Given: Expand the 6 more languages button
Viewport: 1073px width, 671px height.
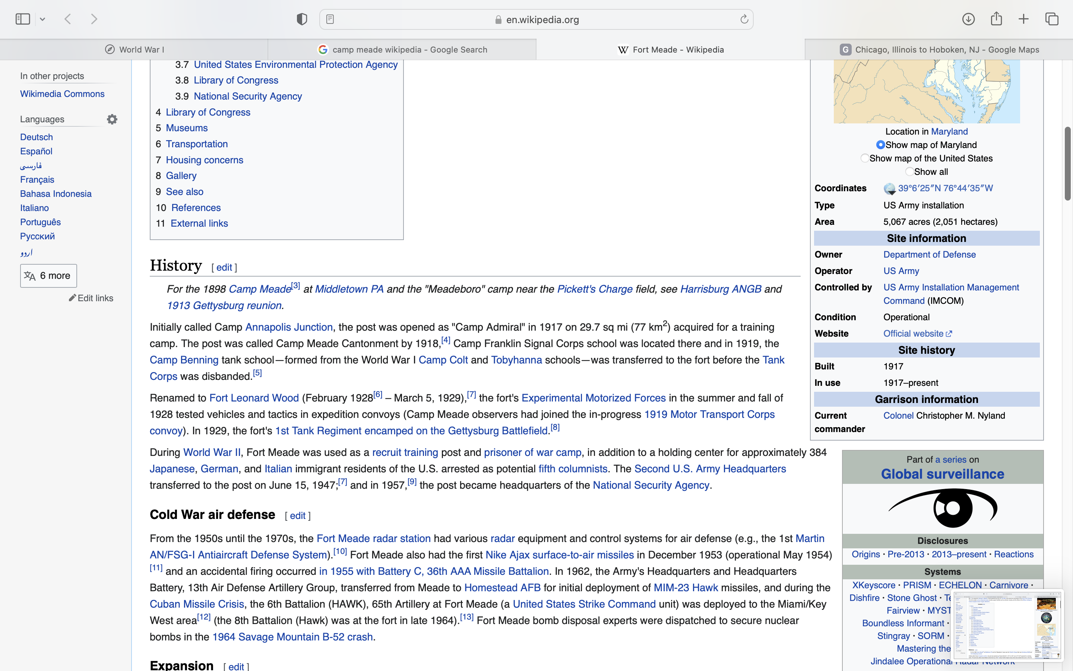Looking at the screenshot, I should click(x=48, y=275).
